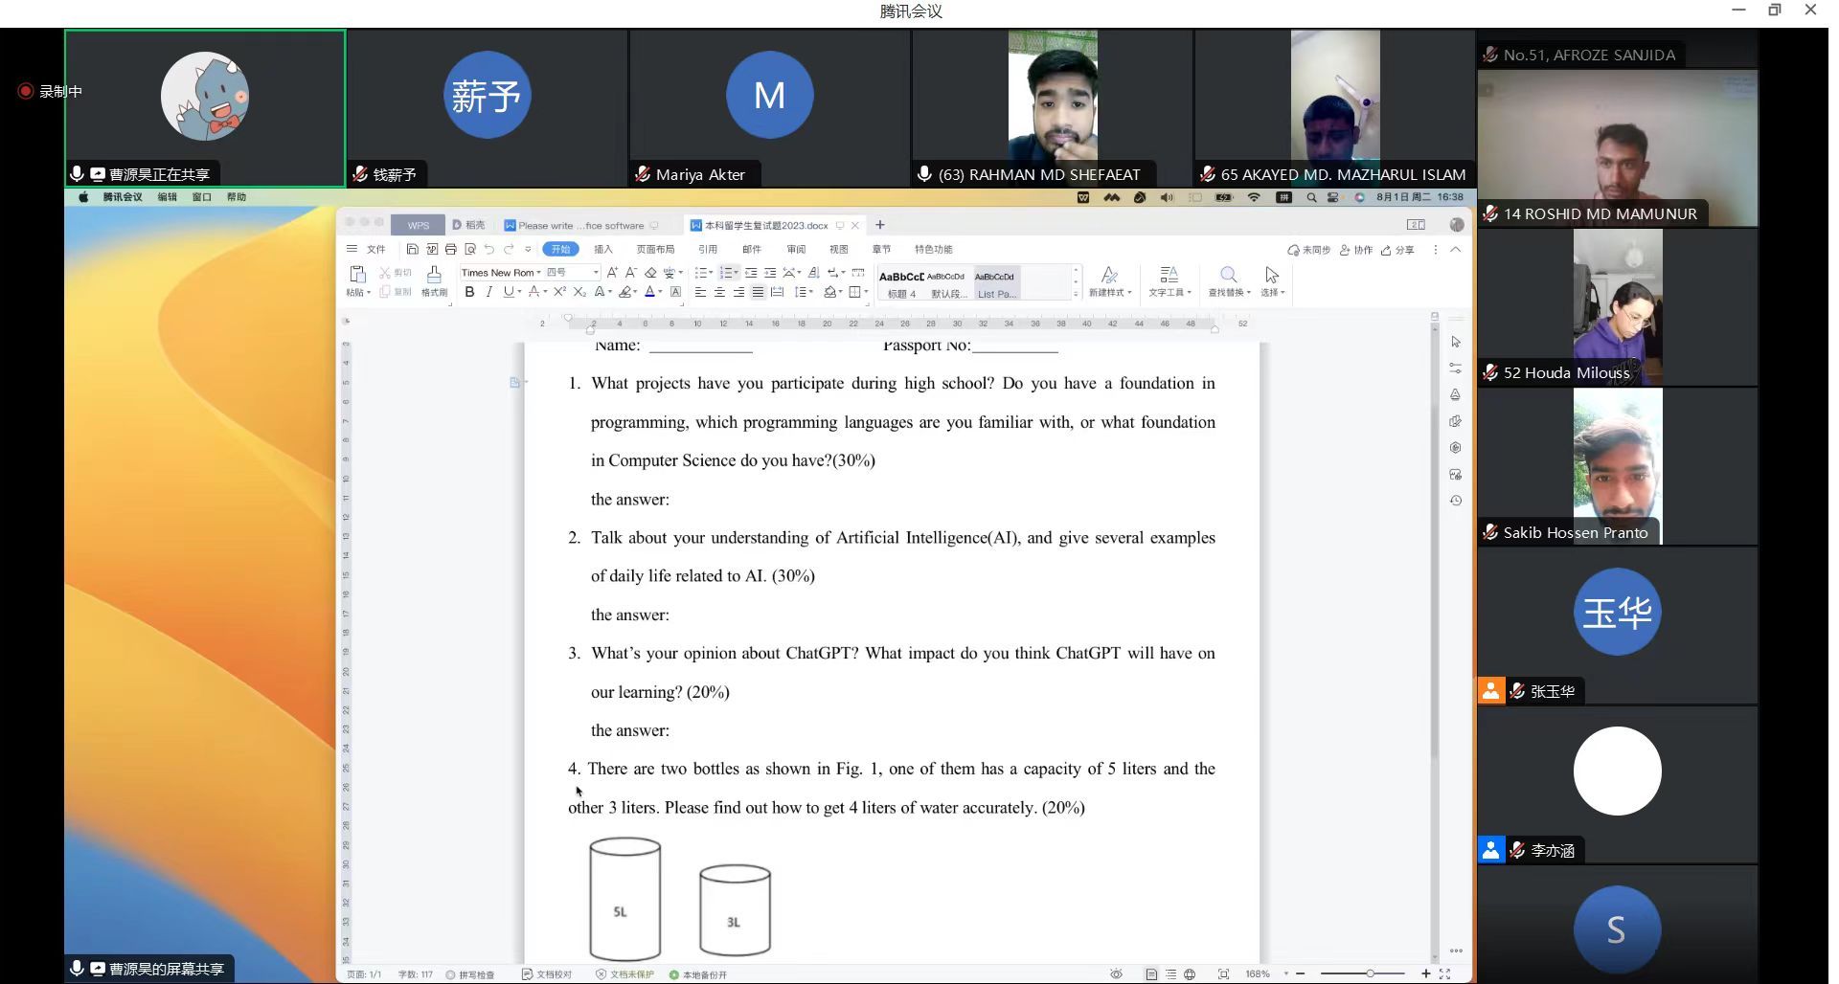
Task: Apply subscript formatting
Action: (579, 292)
